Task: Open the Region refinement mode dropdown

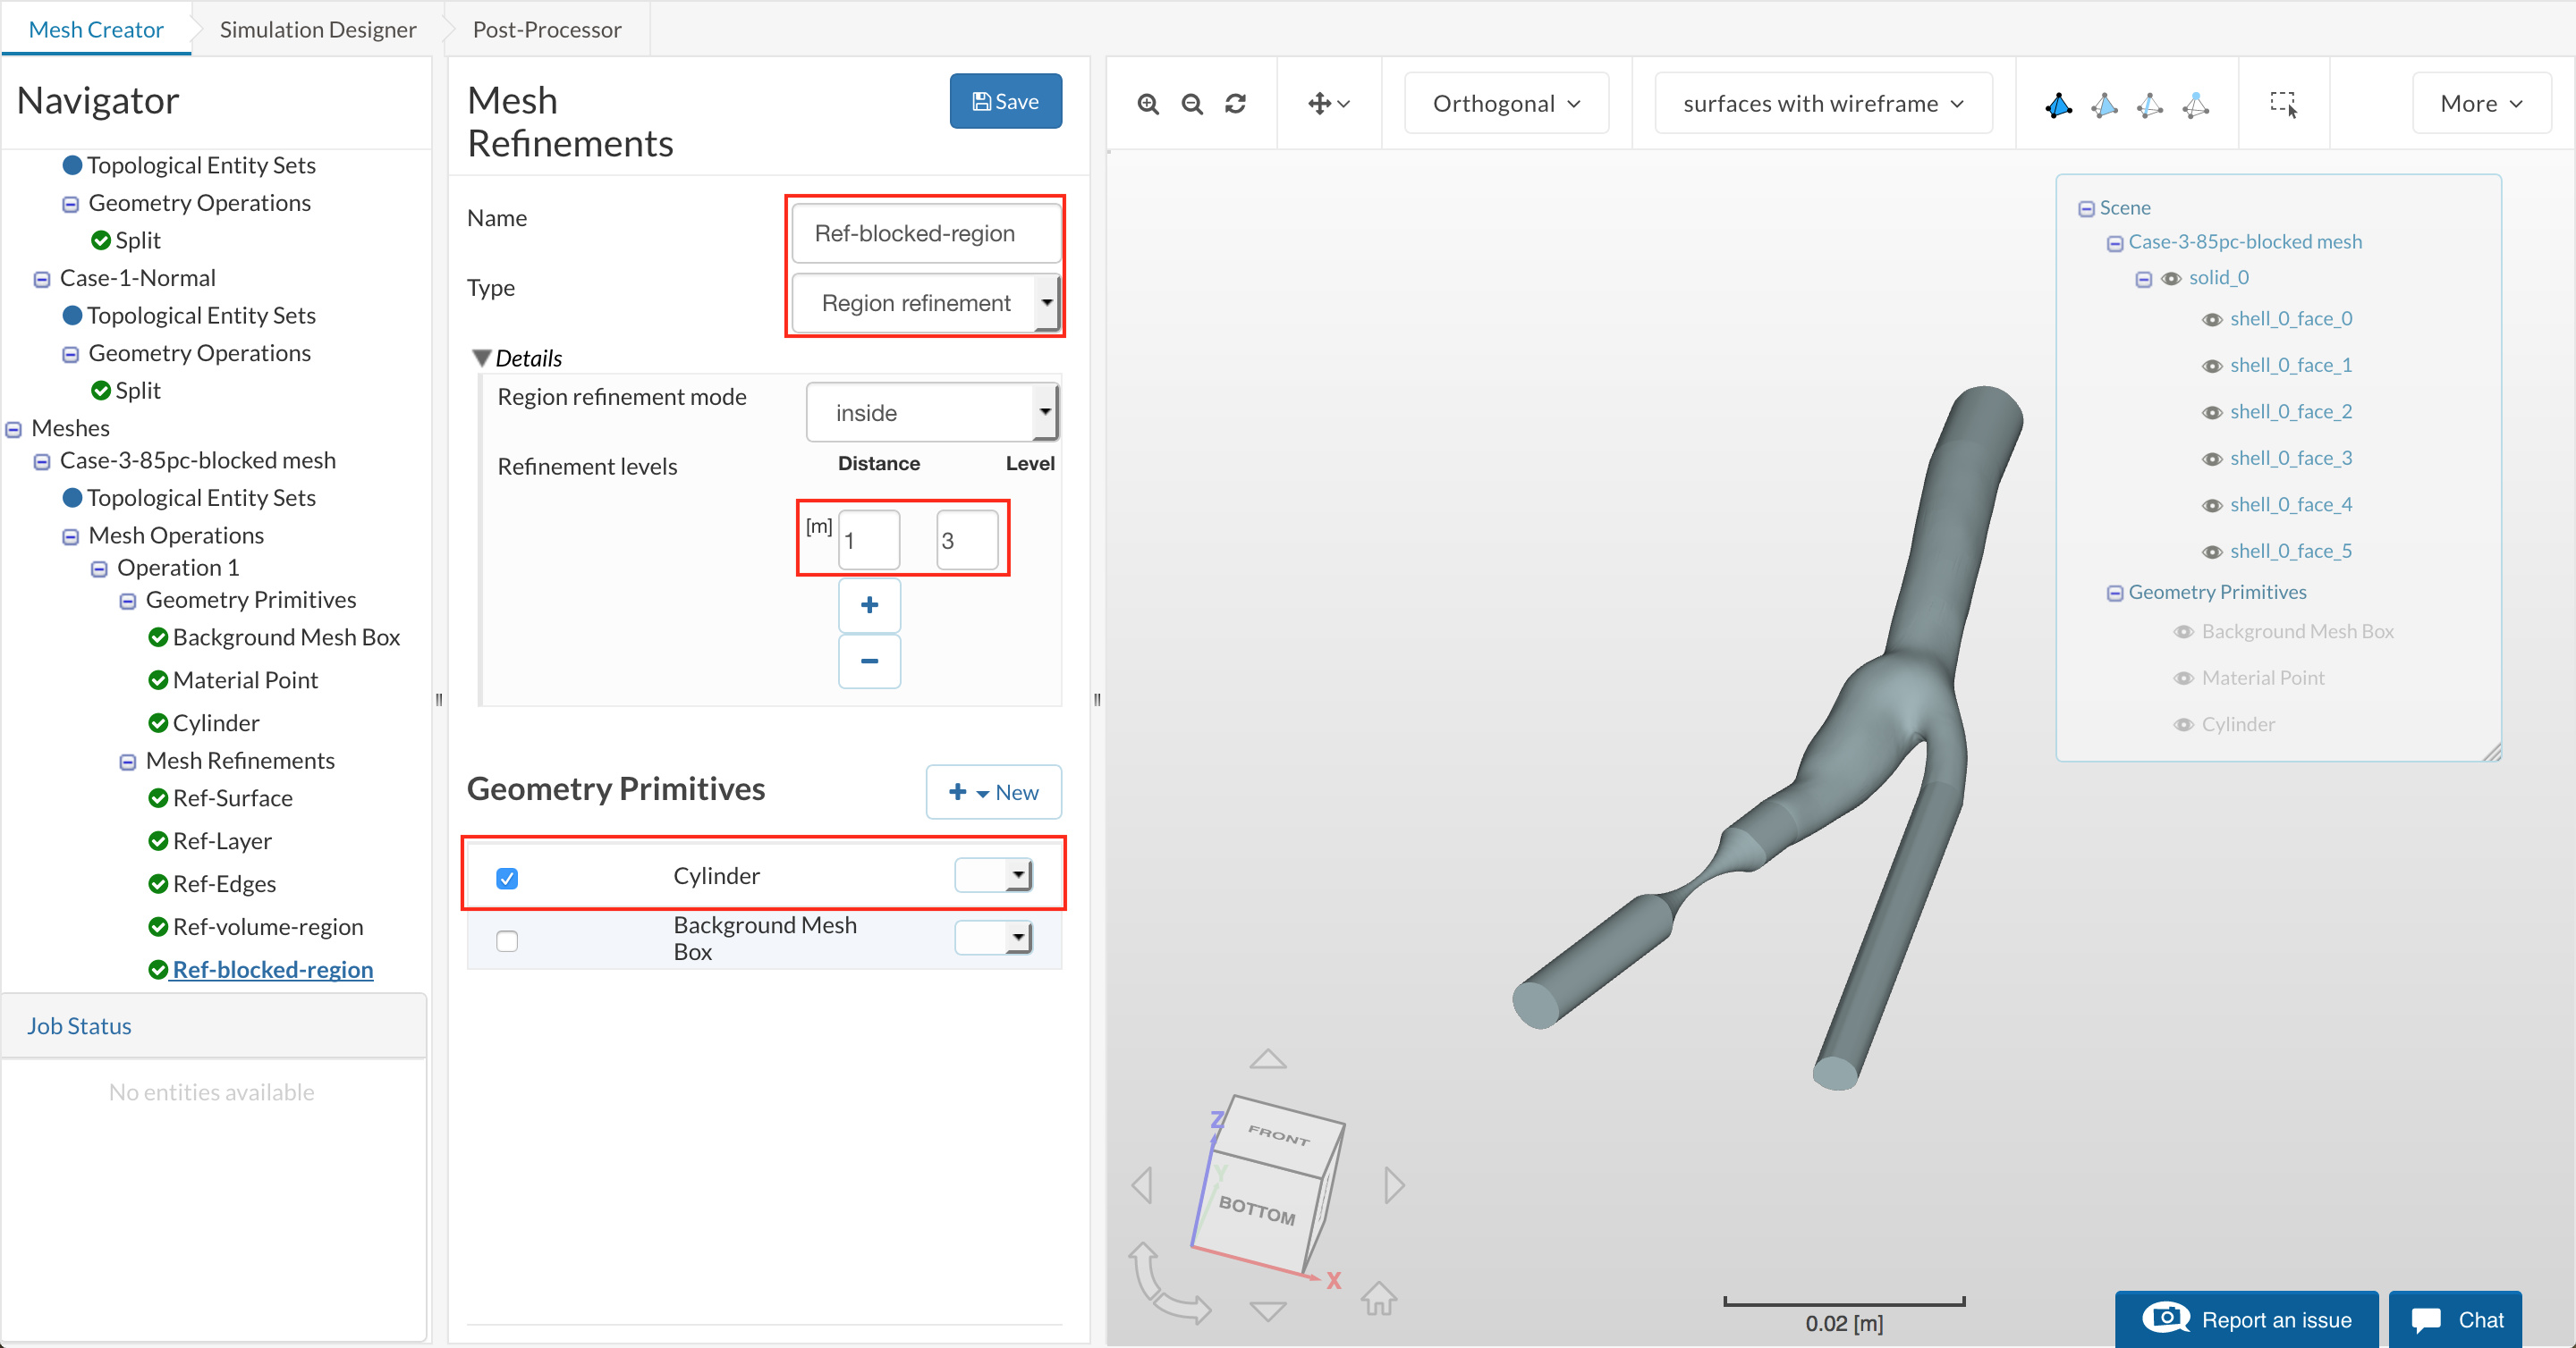Action: tap(931, 412)
